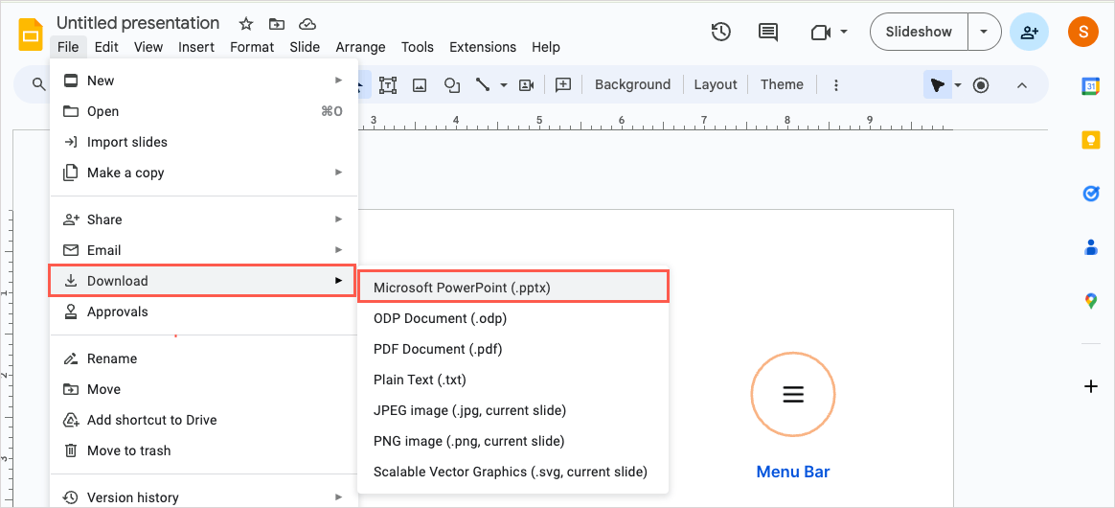Select the shape tool icon

click(452, 84)
